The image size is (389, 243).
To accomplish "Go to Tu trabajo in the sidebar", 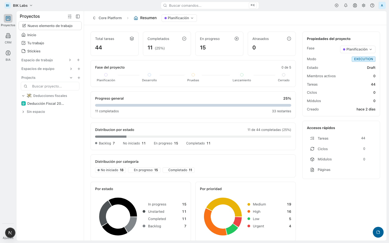I will tap(36, 43).
